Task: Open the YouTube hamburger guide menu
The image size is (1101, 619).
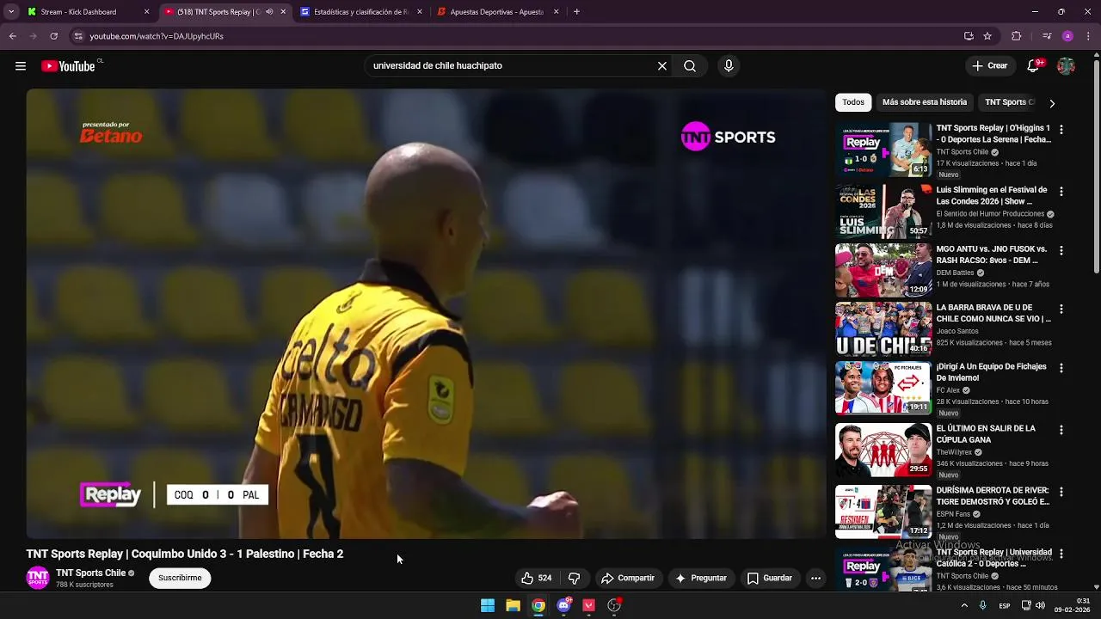Action: [x=21, y=66]
